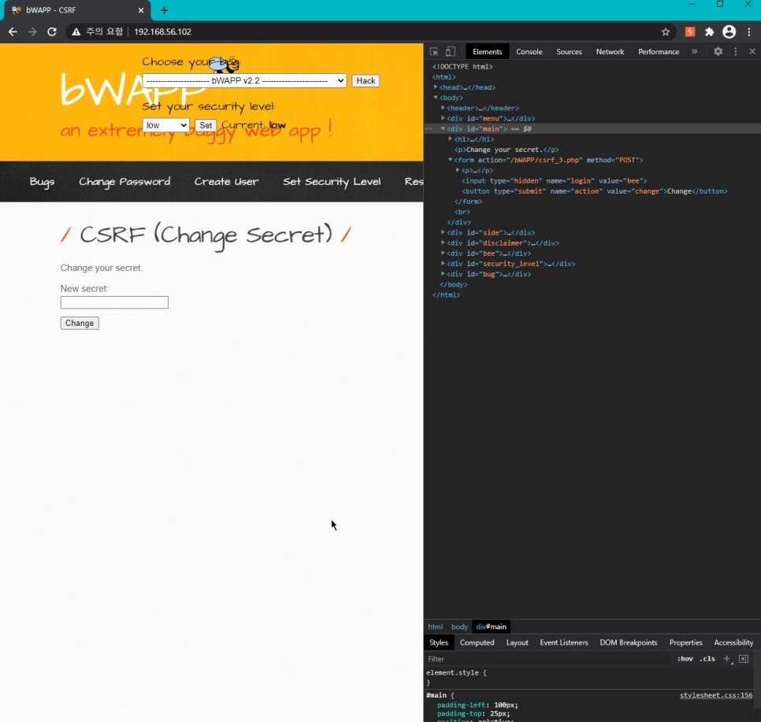The height and width of the screenshot is (722, 761).
Task: Open the security level low dropdown
Action: 165,125
